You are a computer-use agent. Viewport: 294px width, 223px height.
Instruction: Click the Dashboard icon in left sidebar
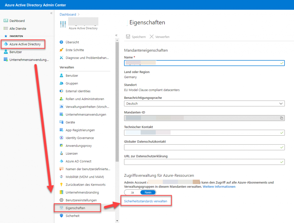6,21
